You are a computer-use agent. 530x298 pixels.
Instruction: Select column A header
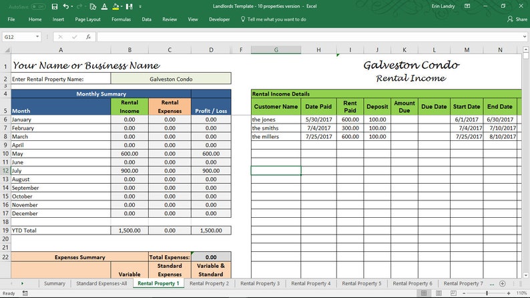click(x=61, y=50)
